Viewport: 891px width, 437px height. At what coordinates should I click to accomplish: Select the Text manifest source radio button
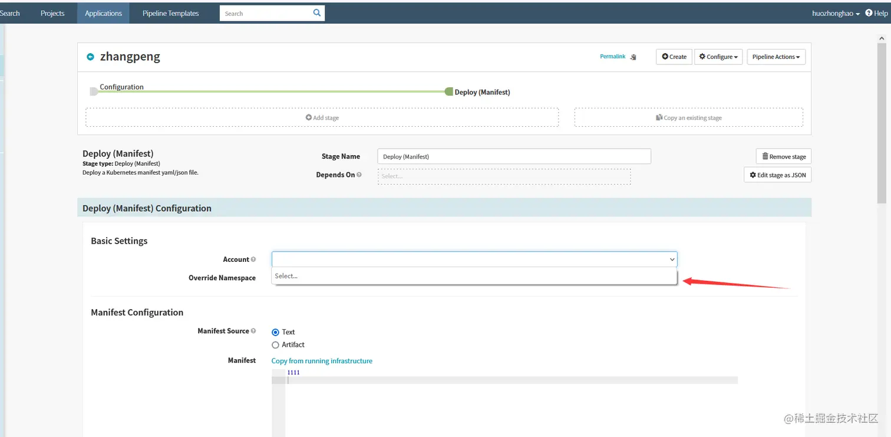pyautogui.click(x=275, y=333)
